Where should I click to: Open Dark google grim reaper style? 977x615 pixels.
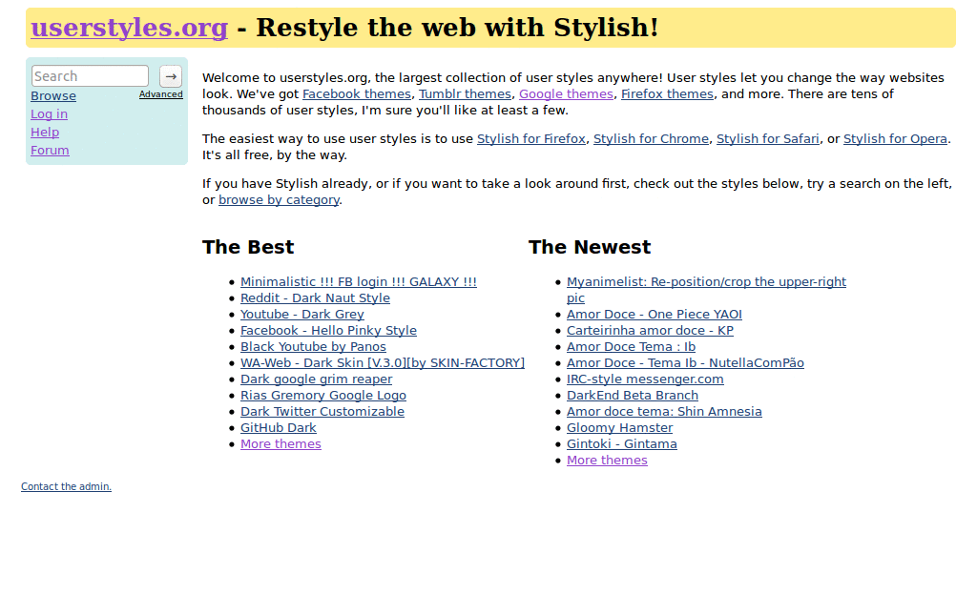click(x=316, y=379)
